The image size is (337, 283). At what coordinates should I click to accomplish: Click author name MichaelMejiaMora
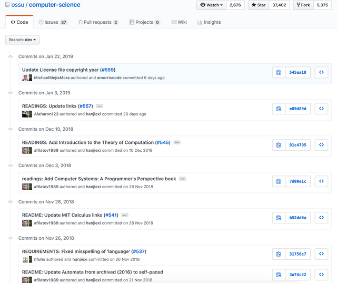[52, 77]
